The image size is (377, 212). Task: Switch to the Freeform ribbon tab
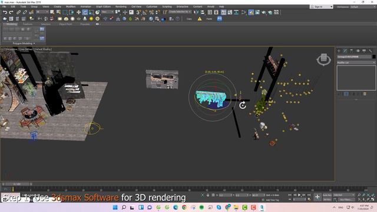(28, 24)
